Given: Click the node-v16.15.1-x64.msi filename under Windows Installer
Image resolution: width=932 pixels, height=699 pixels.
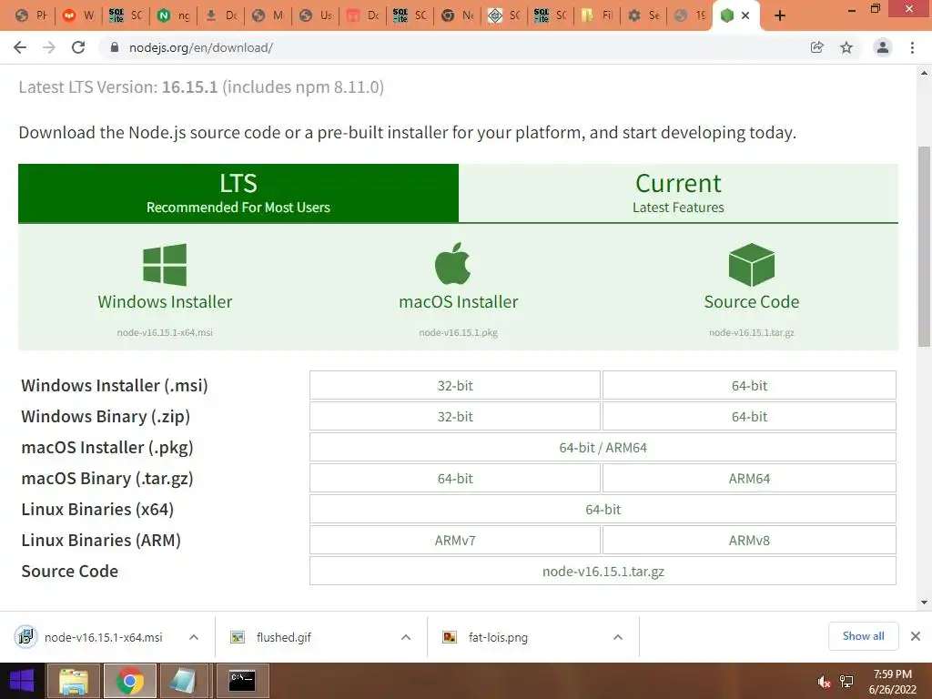Looking at the screenshot, I should (165, 332).
